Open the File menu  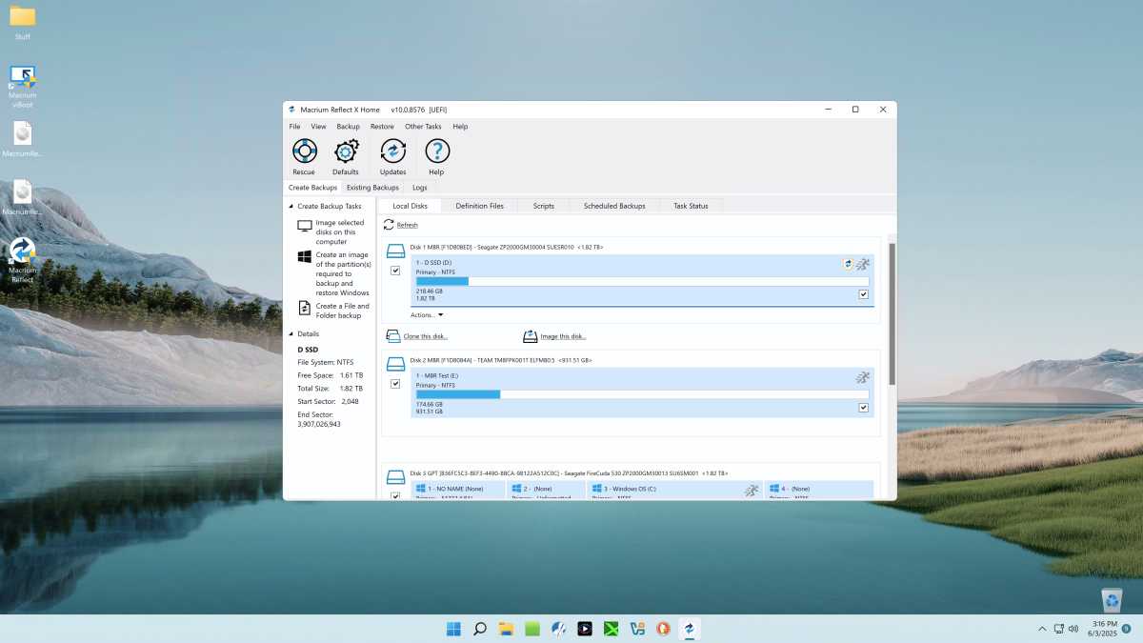pyautogui.click(x=294, y=126)
